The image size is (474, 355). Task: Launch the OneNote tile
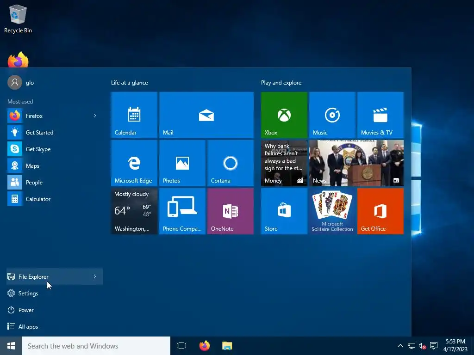click(x=231, y=211)
